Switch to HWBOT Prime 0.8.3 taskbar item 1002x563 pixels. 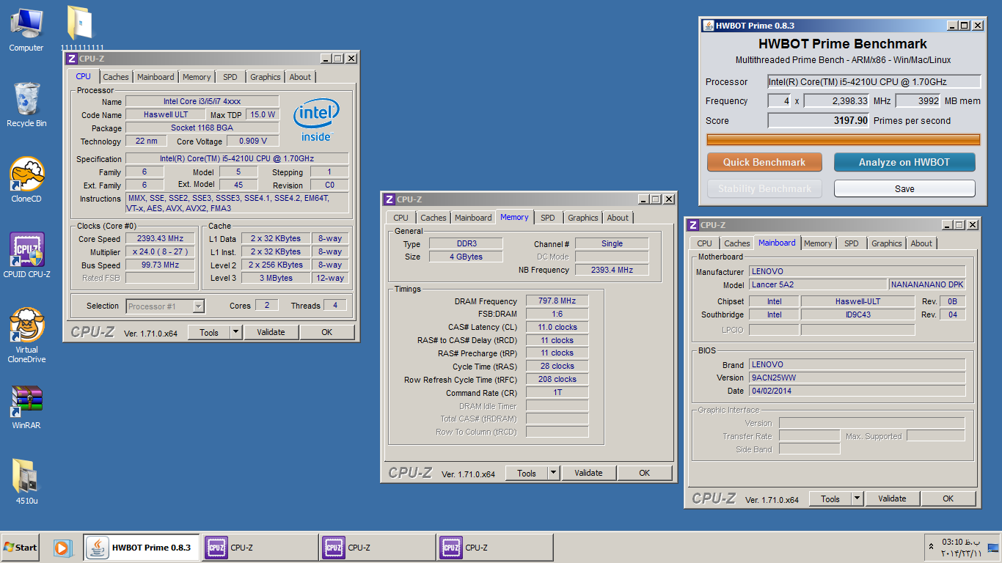pyautogui.click(x=142, y=548)
